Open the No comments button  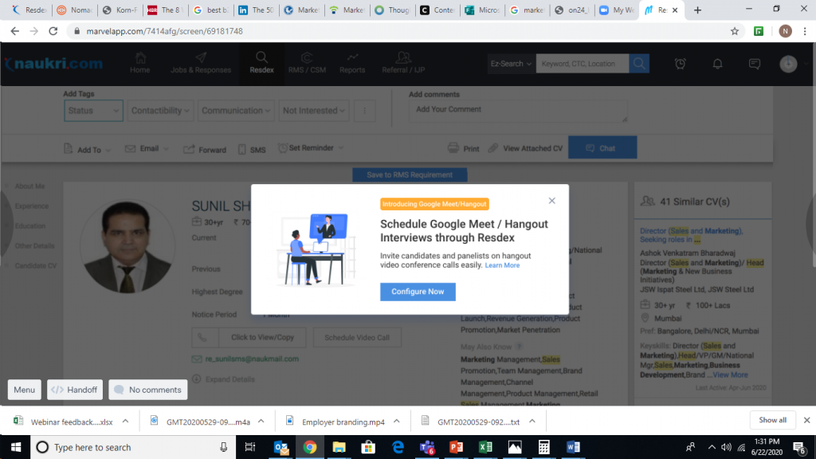[x=147, y=390]
